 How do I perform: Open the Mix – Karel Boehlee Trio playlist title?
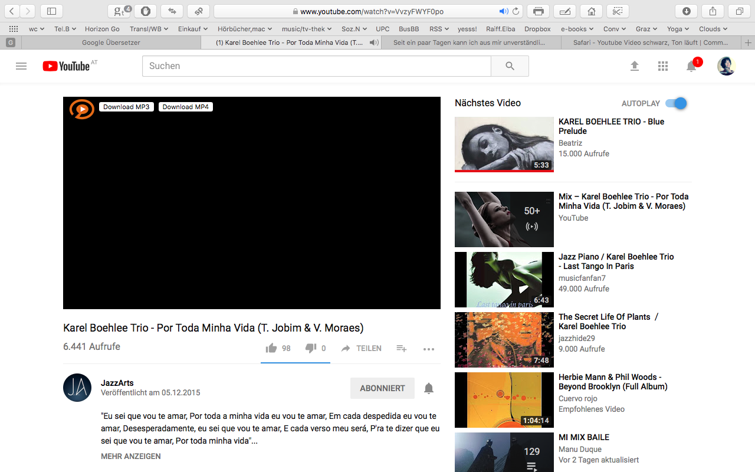tap(623, 201)
